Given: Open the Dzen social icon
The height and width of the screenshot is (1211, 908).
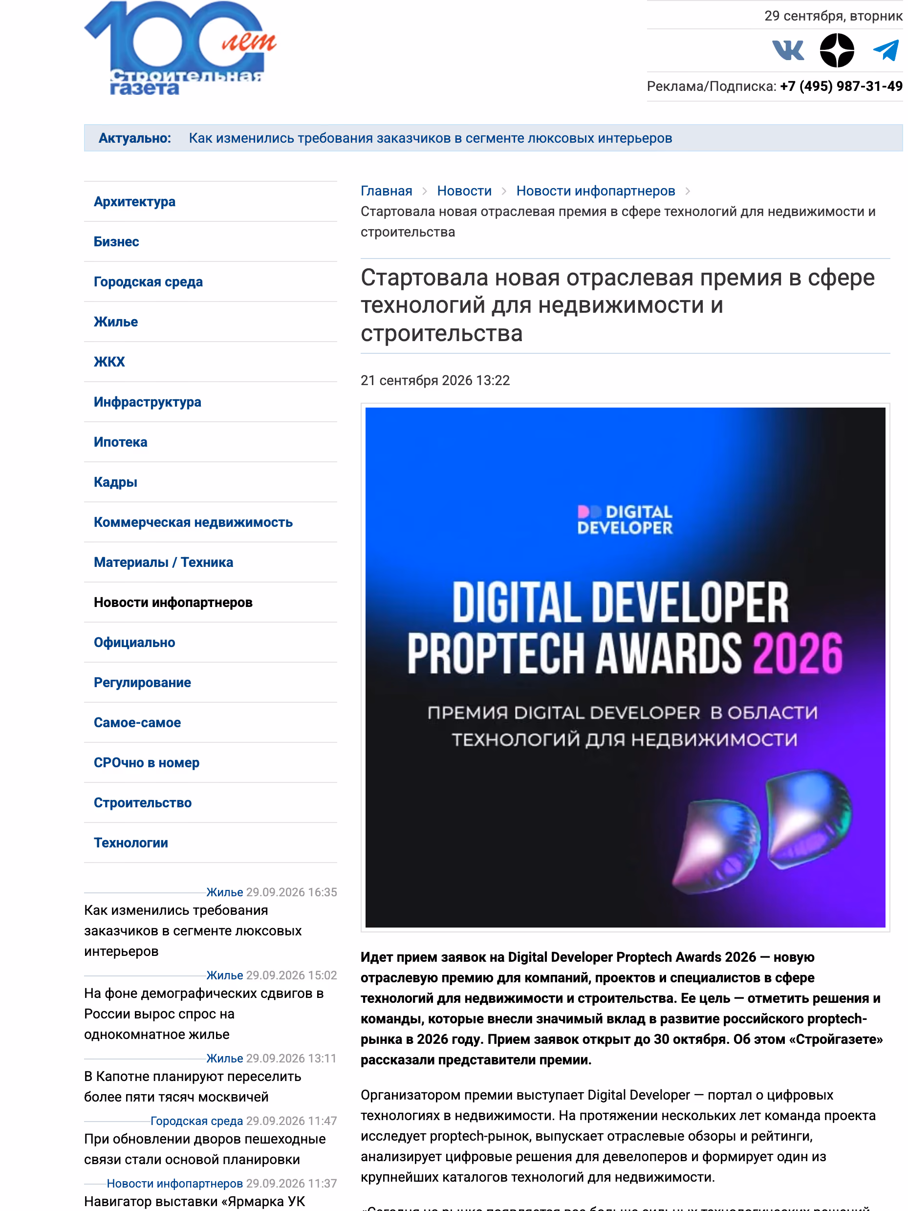Looking at the screenshot, I should tap(836, 50).
